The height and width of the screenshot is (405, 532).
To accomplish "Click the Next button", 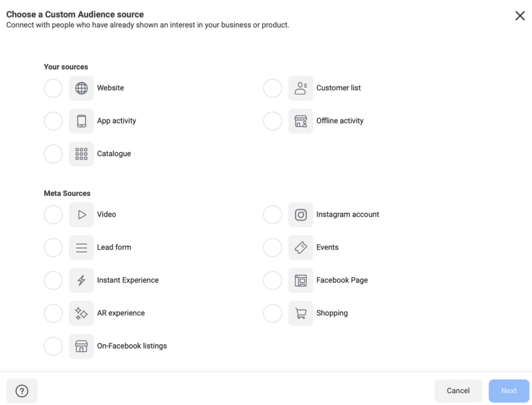I will pyautogui.click(x=508, y=391).
